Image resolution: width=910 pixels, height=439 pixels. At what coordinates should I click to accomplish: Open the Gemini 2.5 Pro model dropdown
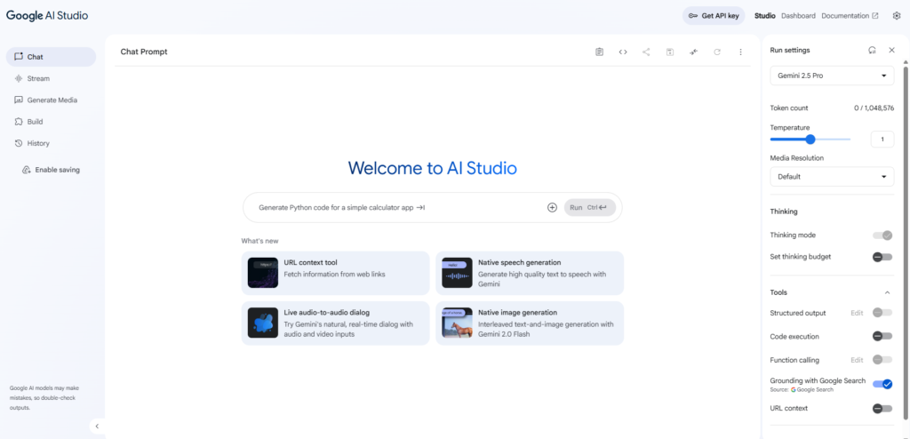pos(832,76)
